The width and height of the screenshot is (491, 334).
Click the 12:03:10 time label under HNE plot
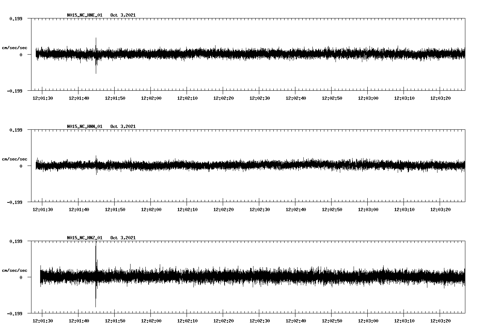pos(404,98)
